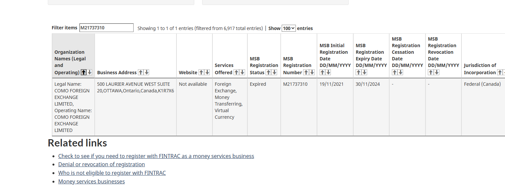Open the Money services businesses link
This screenshot has width=505, height=188.
coord(91,181)
